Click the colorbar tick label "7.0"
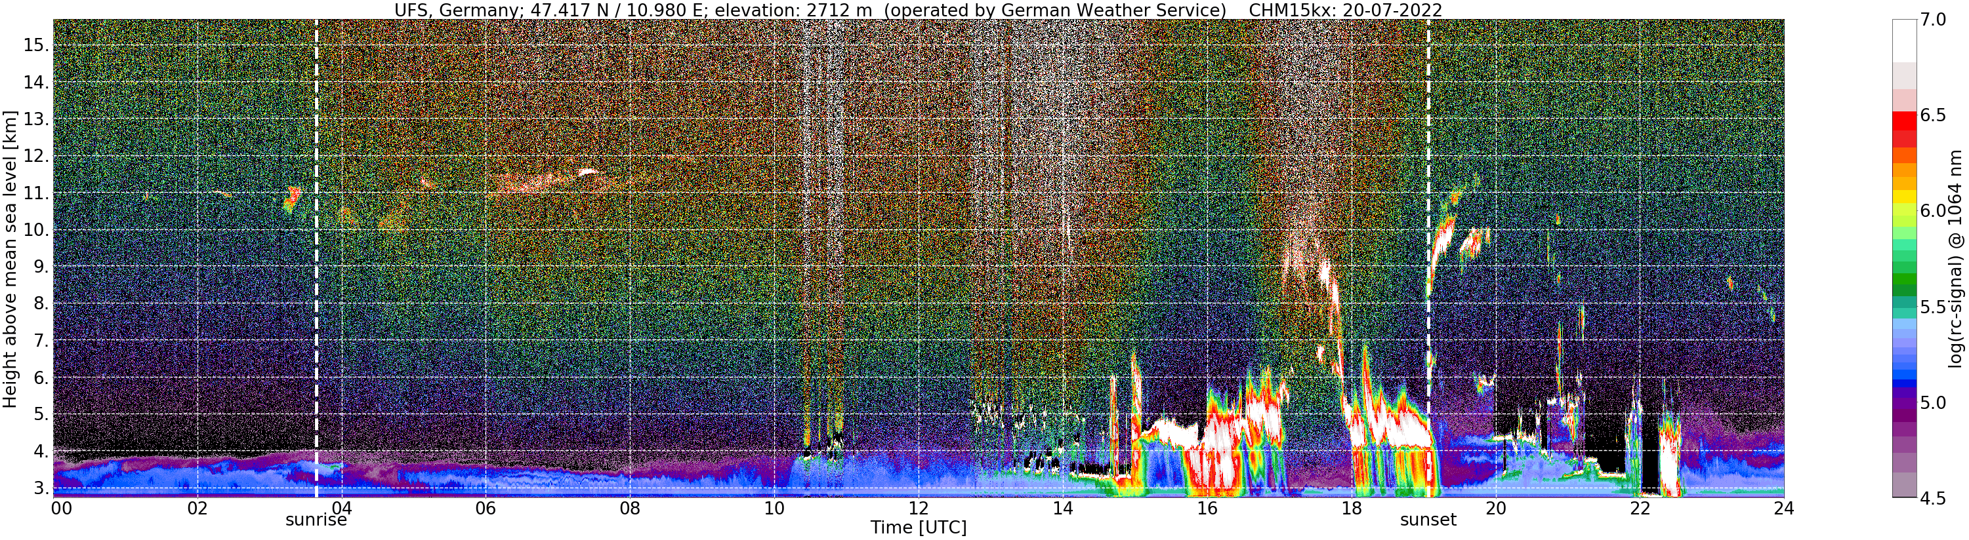Viewport: 1969px width, 540px height. pyautogui.click(x=1933, y=19)
